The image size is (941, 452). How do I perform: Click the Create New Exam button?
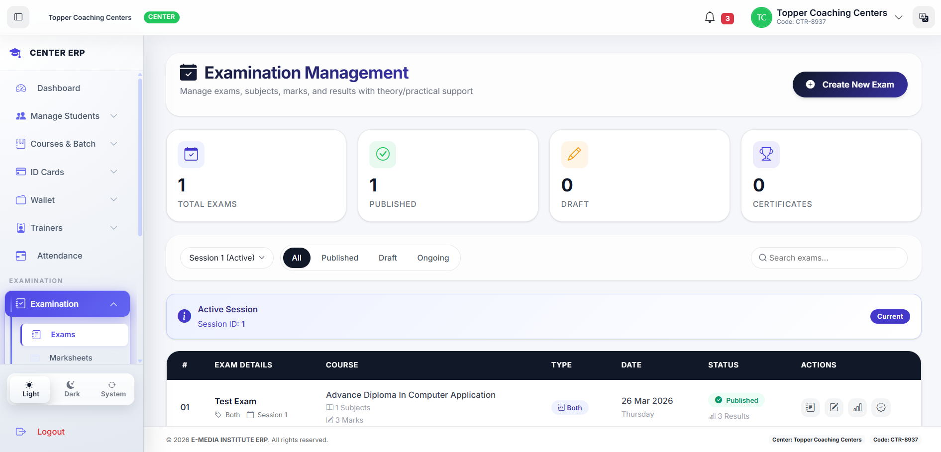coord(849,85)
